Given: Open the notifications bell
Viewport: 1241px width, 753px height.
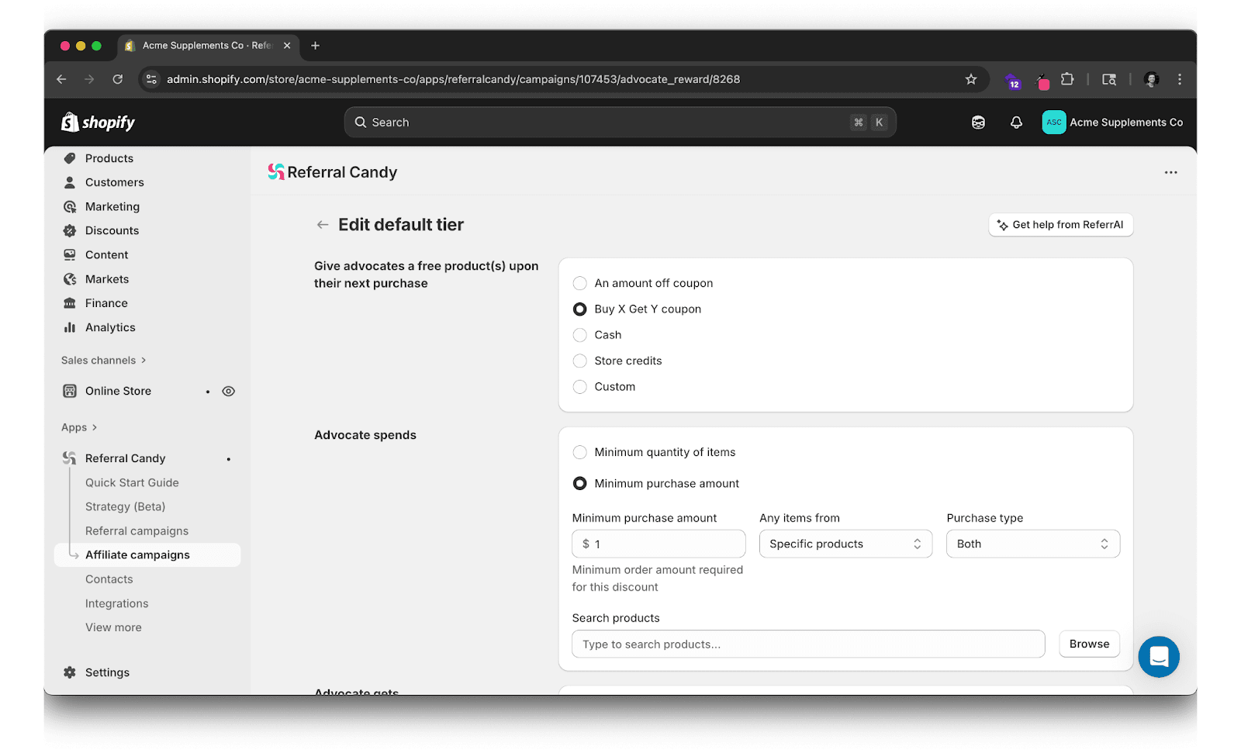Looking at the screenshot, I should click(1016, 123).
